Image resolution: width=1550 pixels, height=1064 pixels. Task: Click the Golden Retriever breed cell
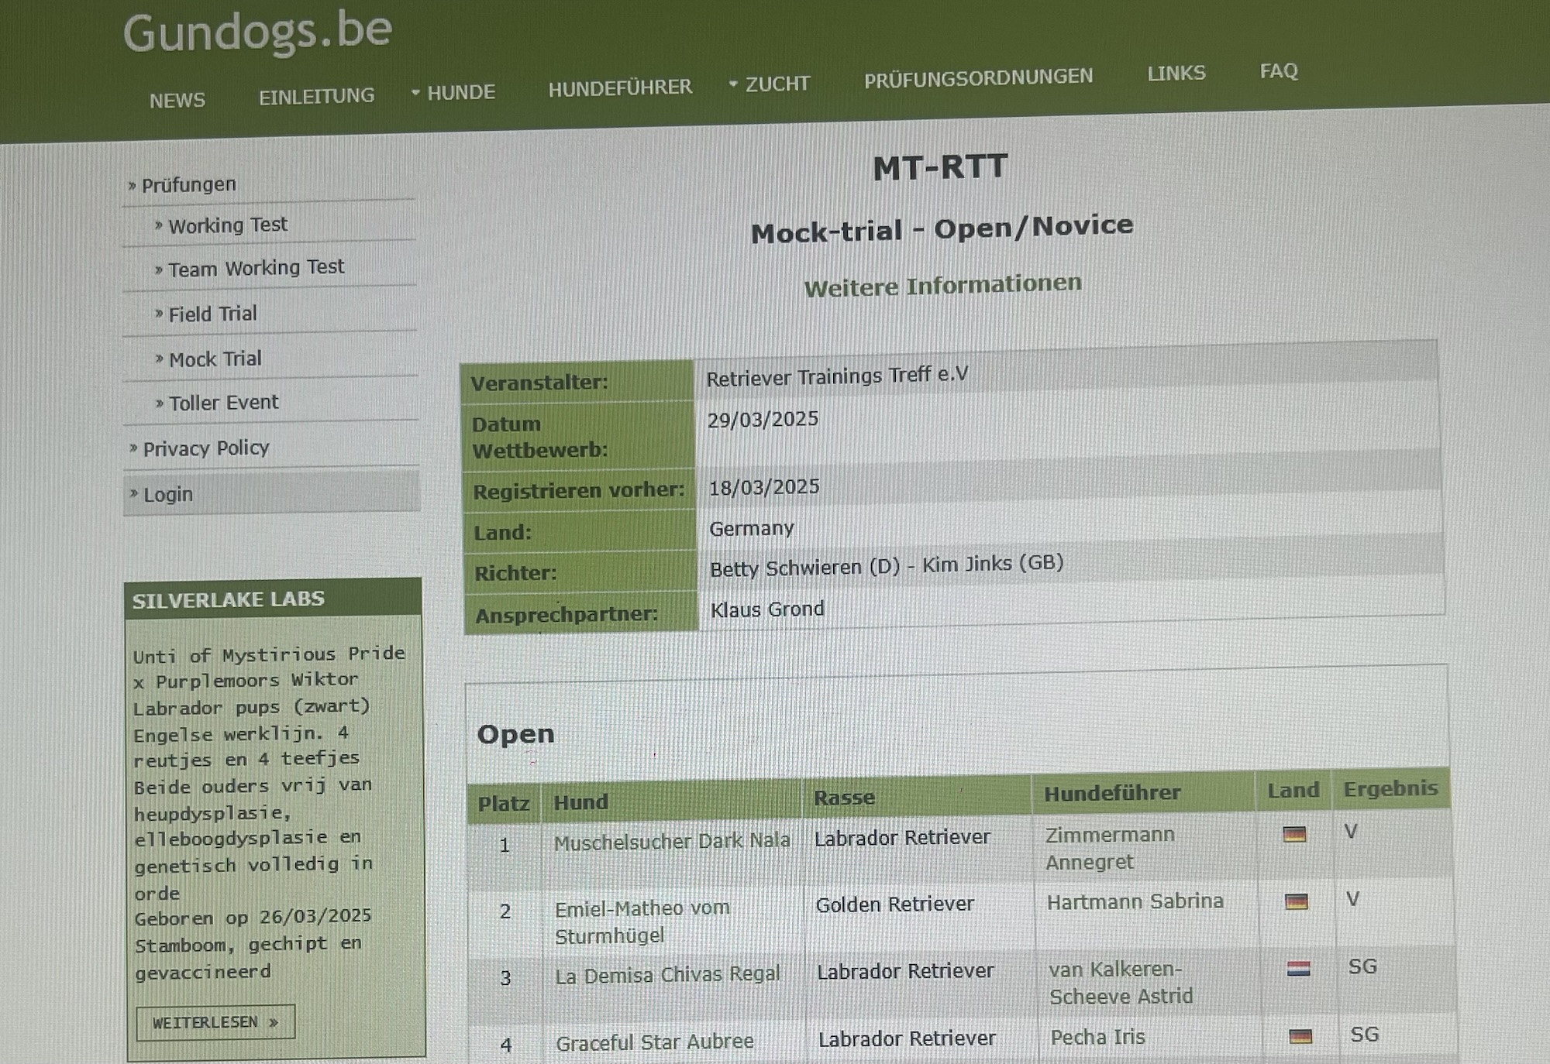(894, 904)
